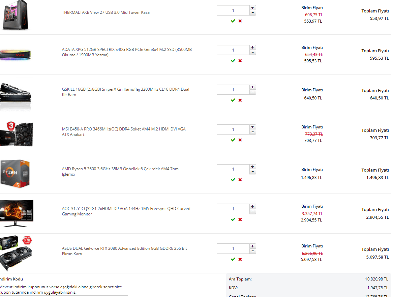The width and height of the screenshot is (393, 297).
Task: Remove ASUS RTX 2080 card with red X
Action: (240, 259)
